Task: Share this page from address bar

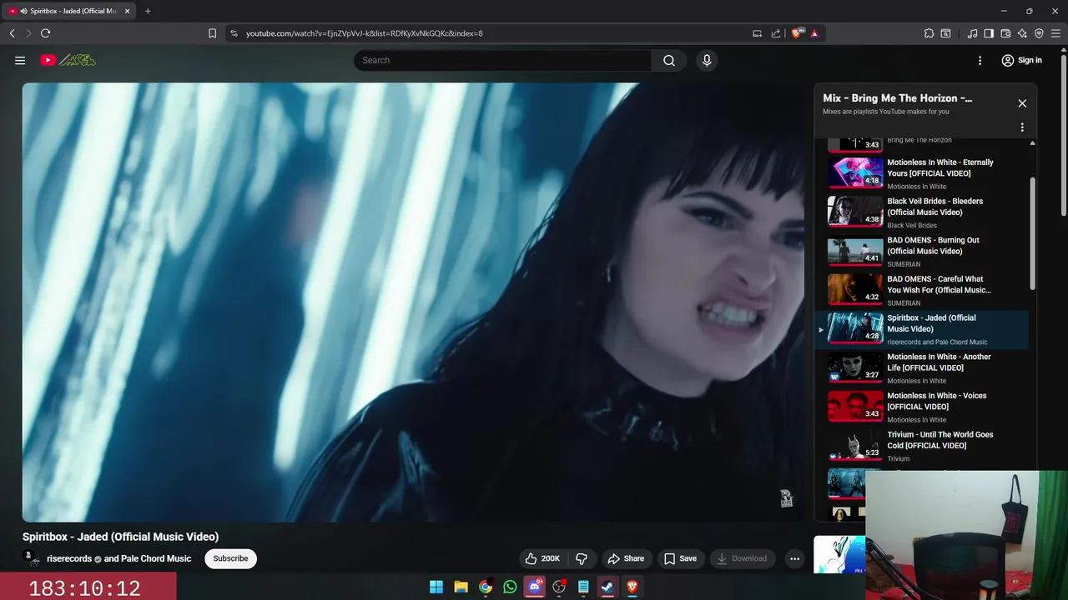Action: coord(776,33)
